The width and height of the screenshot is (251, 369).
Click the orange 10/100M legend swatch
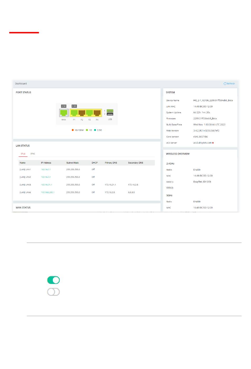coord(73,130)
